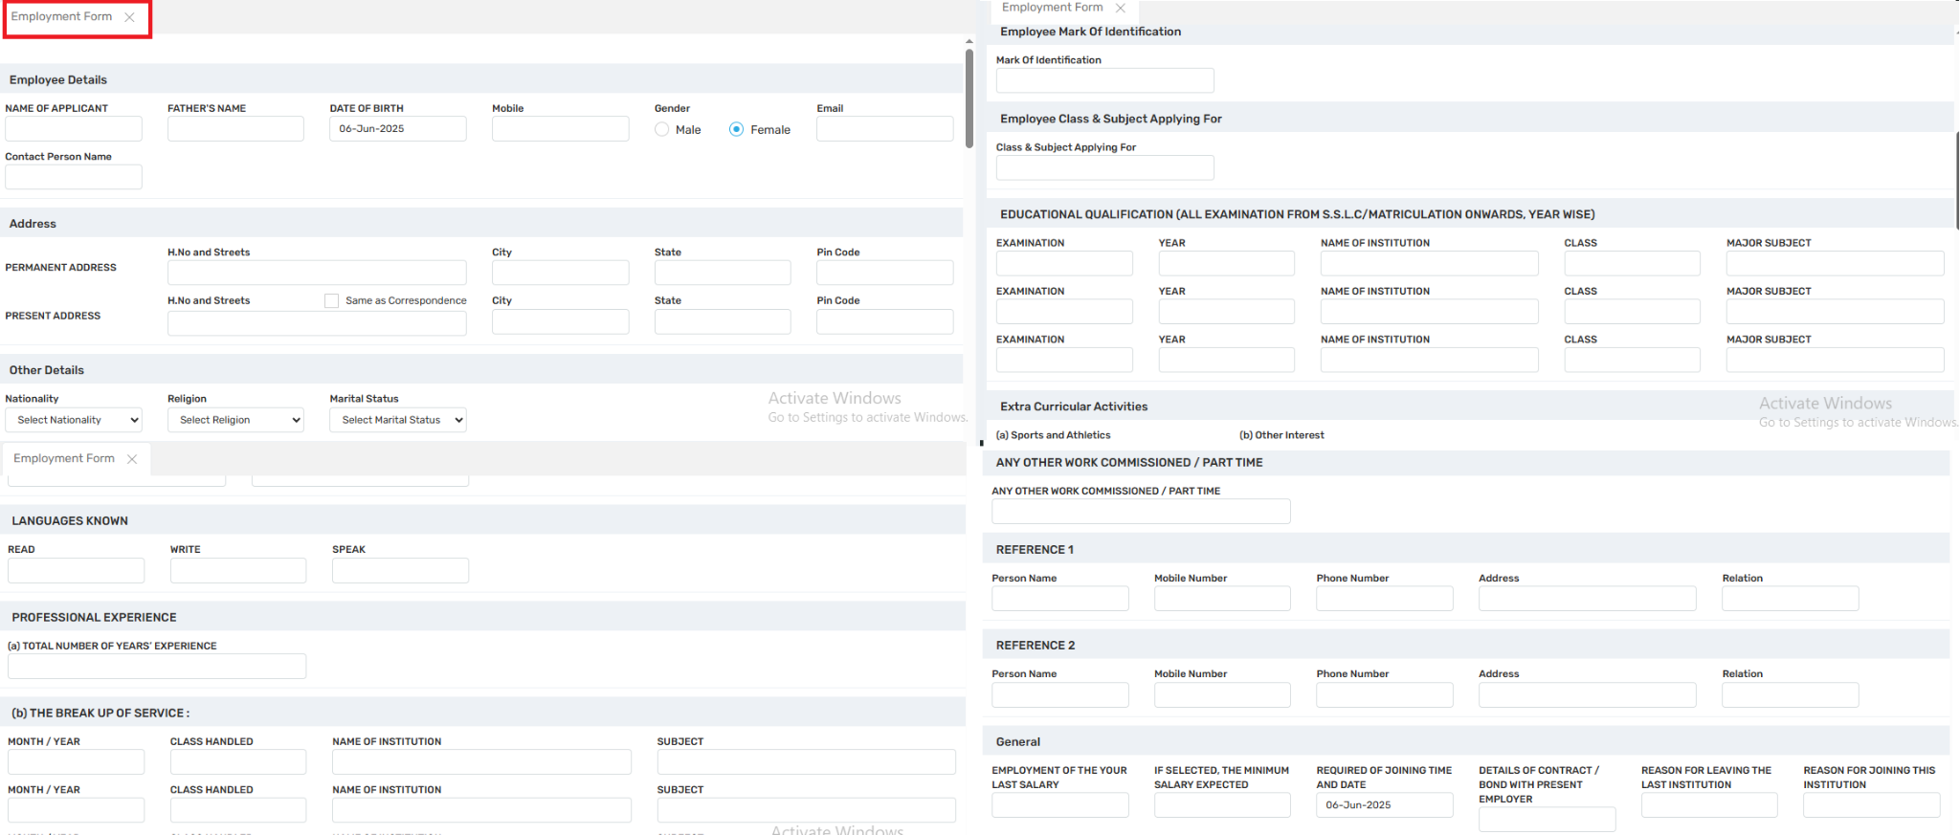Click the Professional Experience section header

(x=483, y=617)
